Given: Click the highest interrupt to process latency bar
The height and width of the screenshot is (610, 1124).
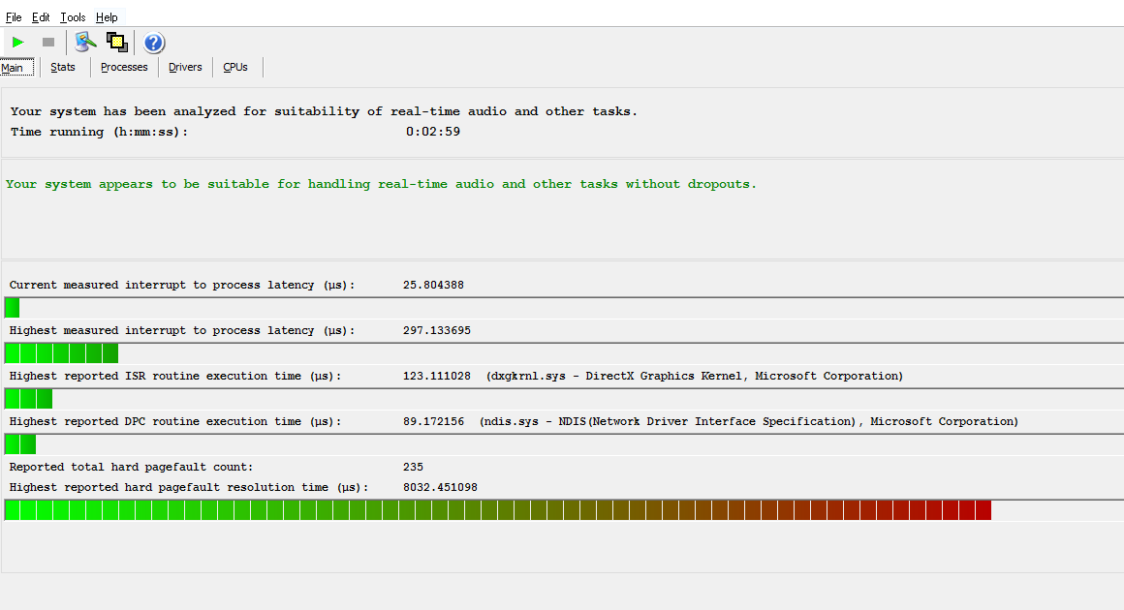Looking at the screenshot, I should 61,353.
